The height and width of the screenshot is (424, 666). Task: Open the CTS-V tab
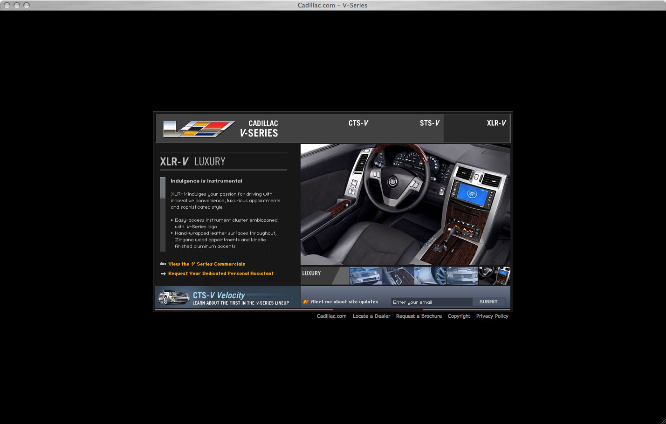pos(358,123)
